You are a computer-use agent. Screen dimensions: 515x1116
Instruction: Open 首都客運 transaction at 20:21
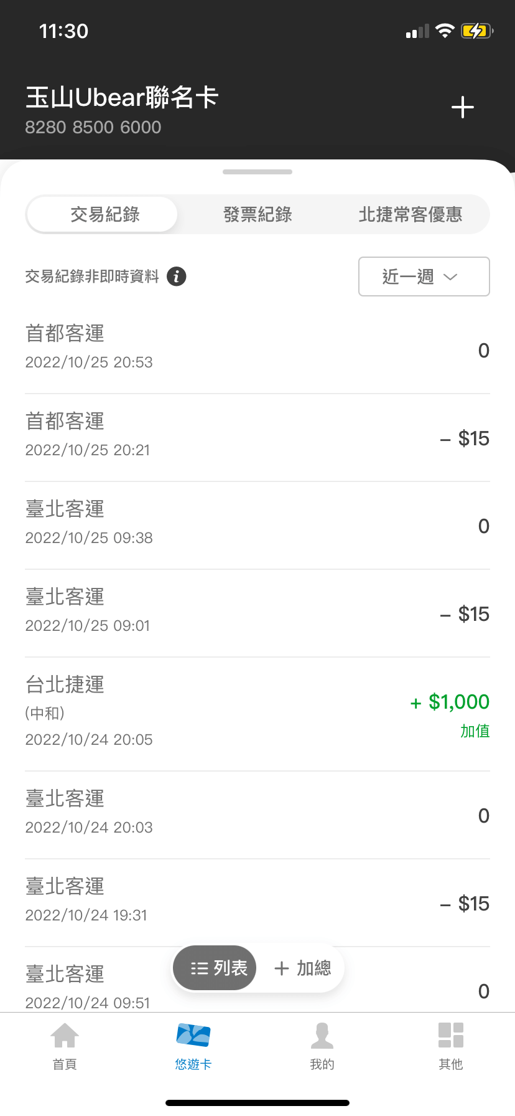[257, 437]
